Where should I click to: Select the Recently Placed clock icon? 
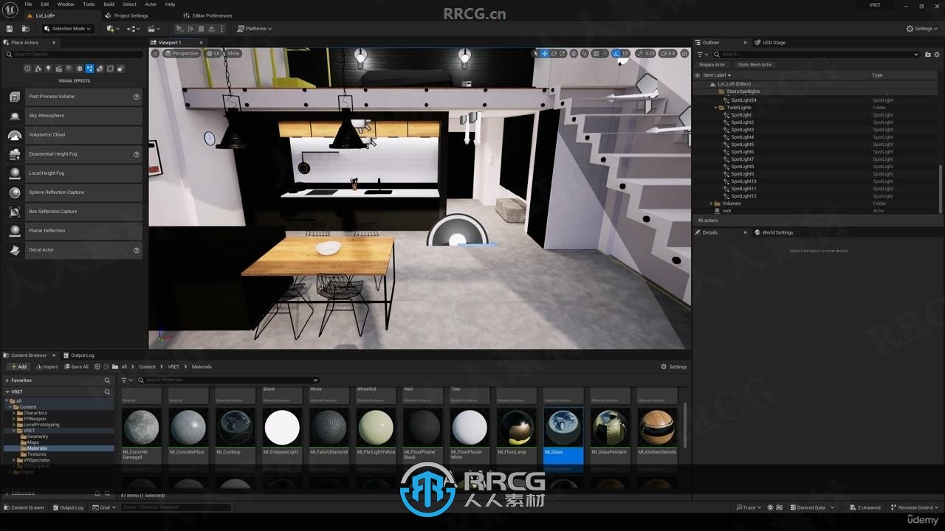tap(27, 69)
